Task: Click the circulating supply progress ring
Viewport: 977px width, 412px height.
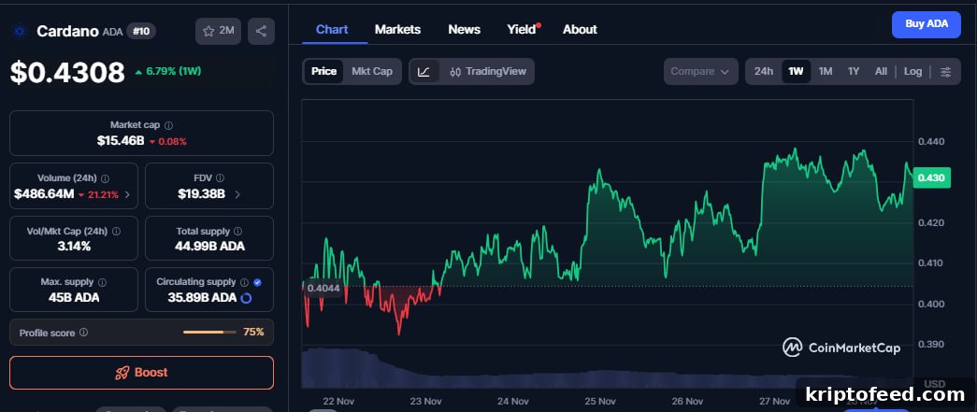Action: pos(246,298)
